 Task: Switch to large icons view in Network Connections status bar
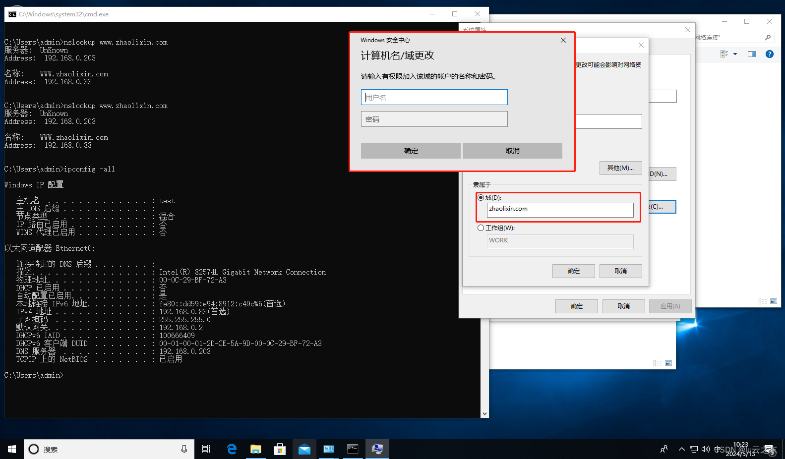pyautogui.click(x=774, y=301)
